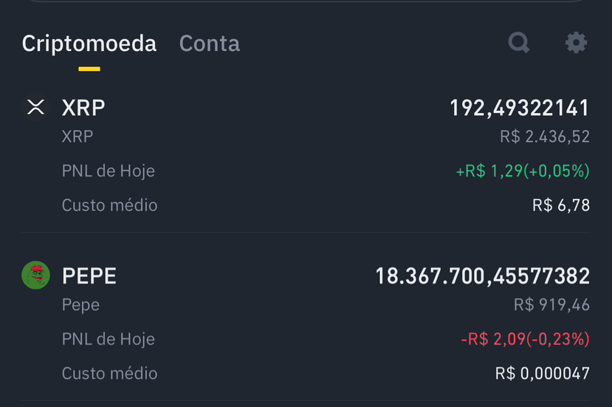Open the PEPE asset heading
This screenshot has height=407, width=612.
89,276
